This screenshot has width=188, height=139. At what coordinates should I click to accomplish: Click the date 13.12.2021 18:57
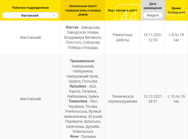pos(152,99)
